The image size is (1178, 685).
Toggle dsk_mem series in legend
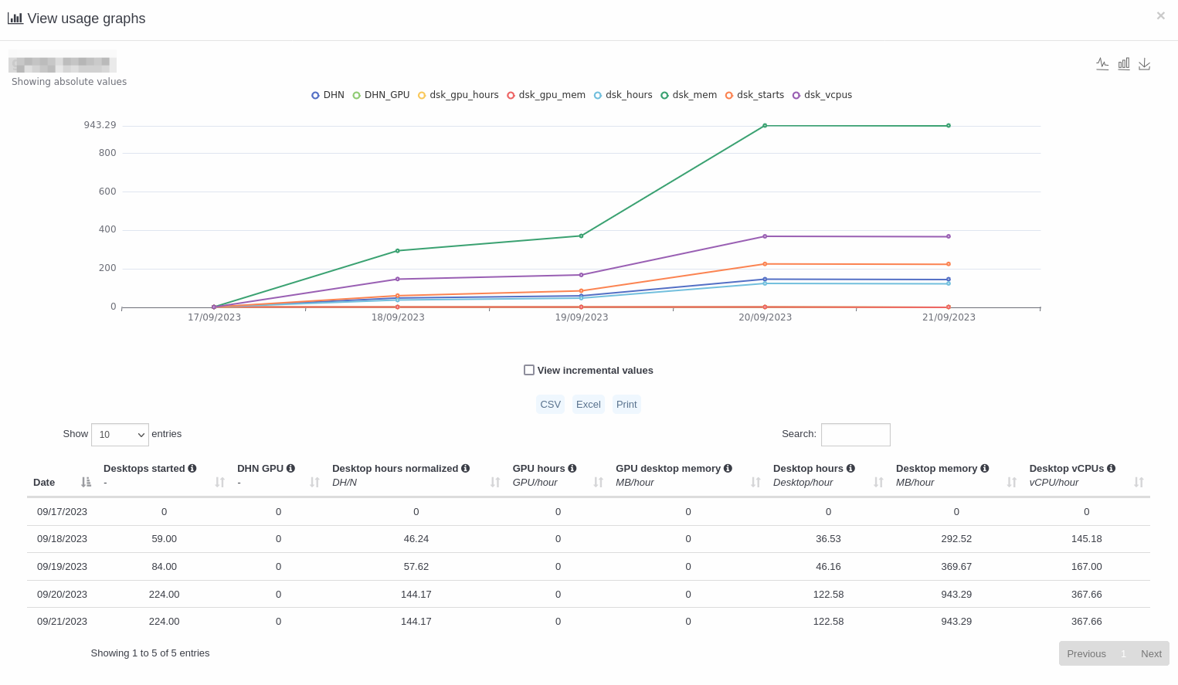pyautogui.click(x=688, y=95)
